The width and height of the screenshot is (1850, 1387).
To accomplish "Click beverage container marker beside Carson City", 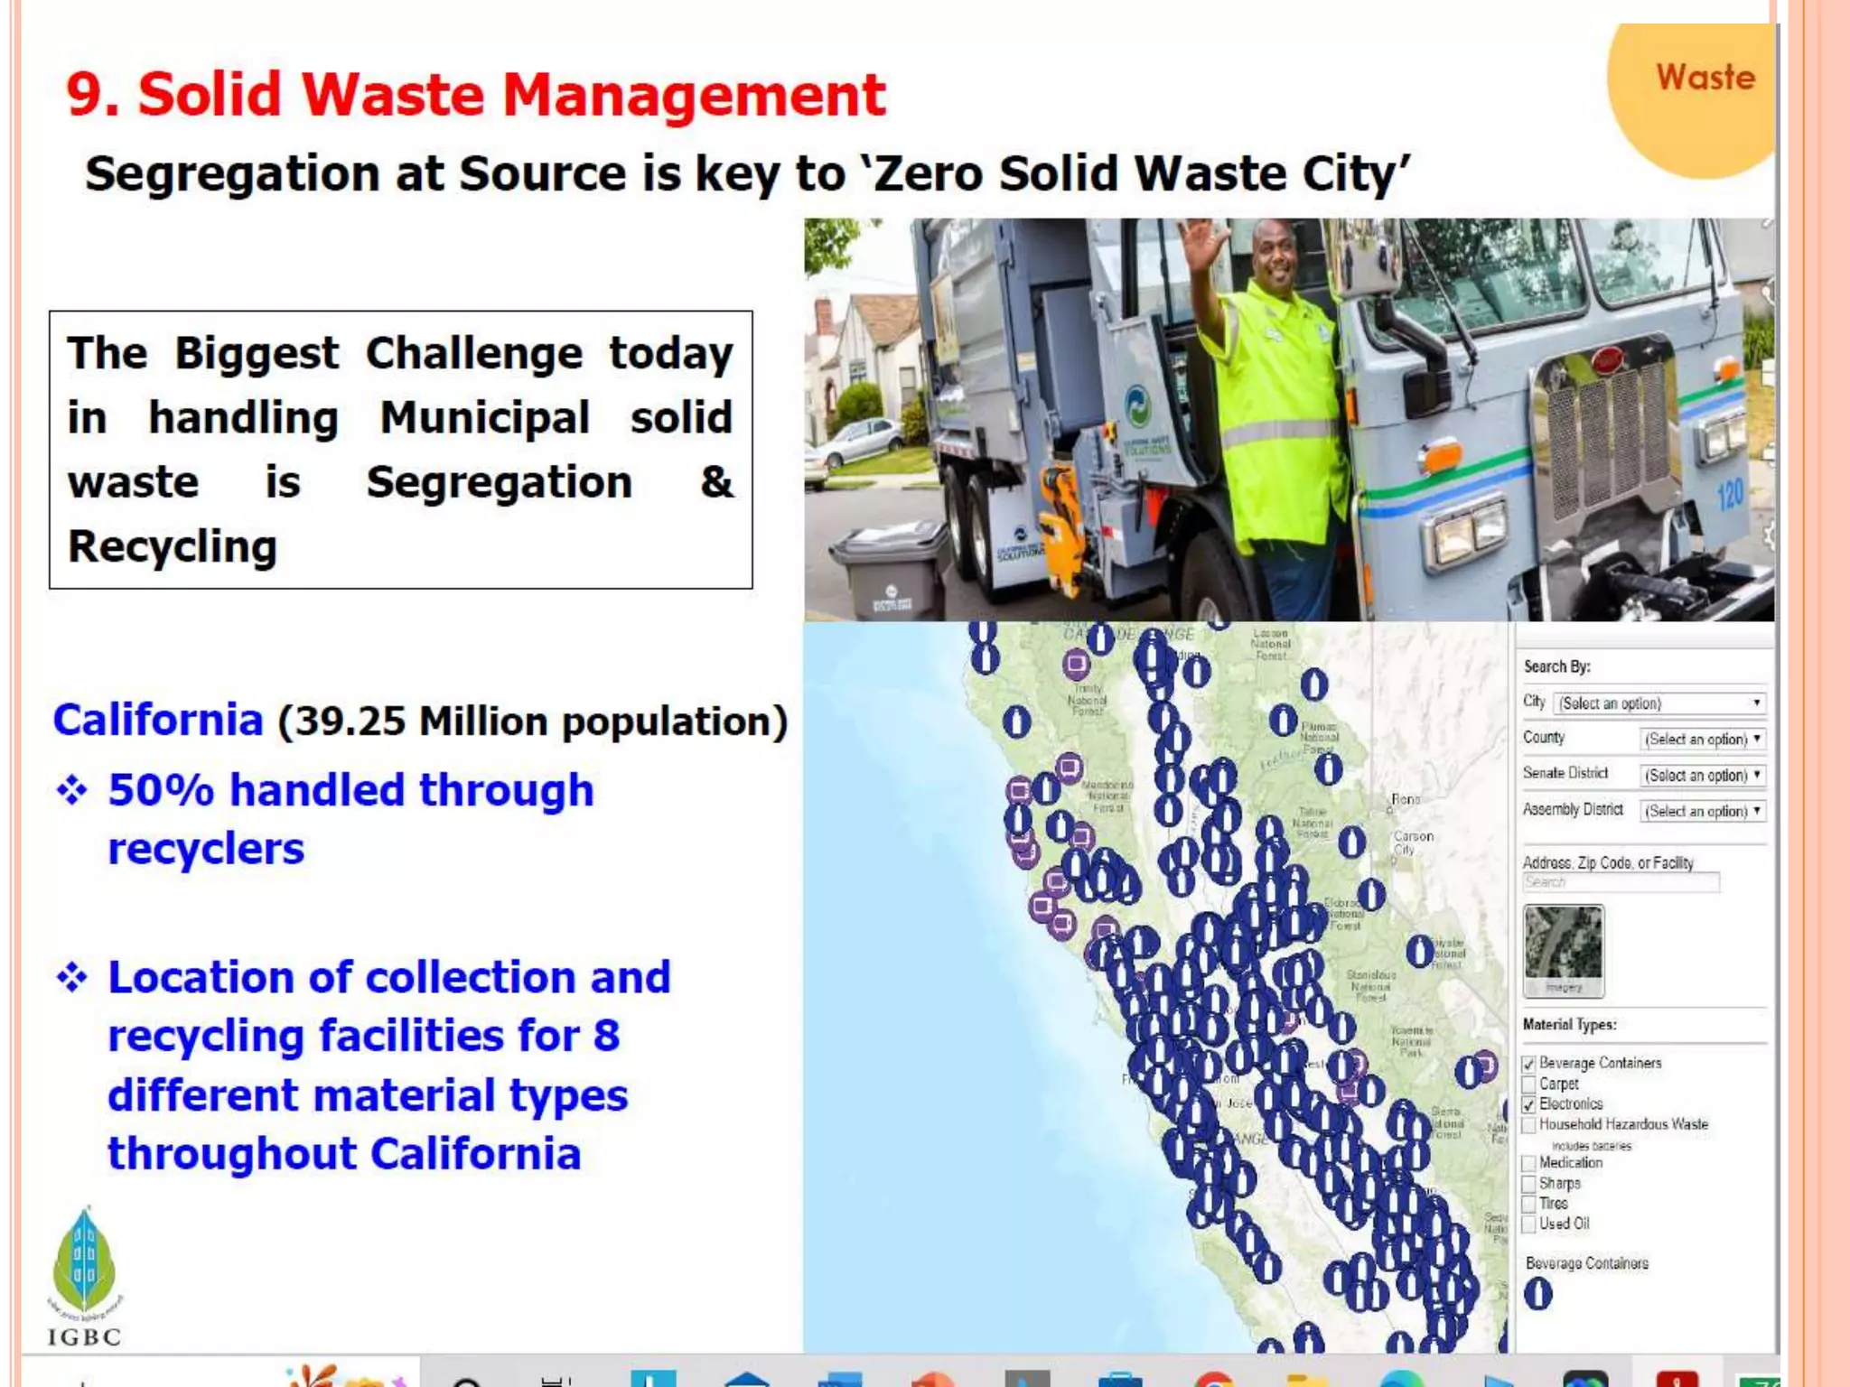I will (x=1351, y=842).
